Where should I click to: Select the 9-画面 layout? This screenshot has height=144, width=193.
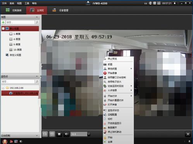[x=15, y=45]
